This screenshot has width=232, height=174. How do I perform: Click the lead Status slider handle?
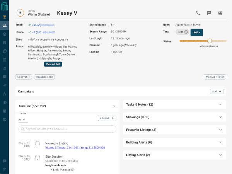pos(209,41)
